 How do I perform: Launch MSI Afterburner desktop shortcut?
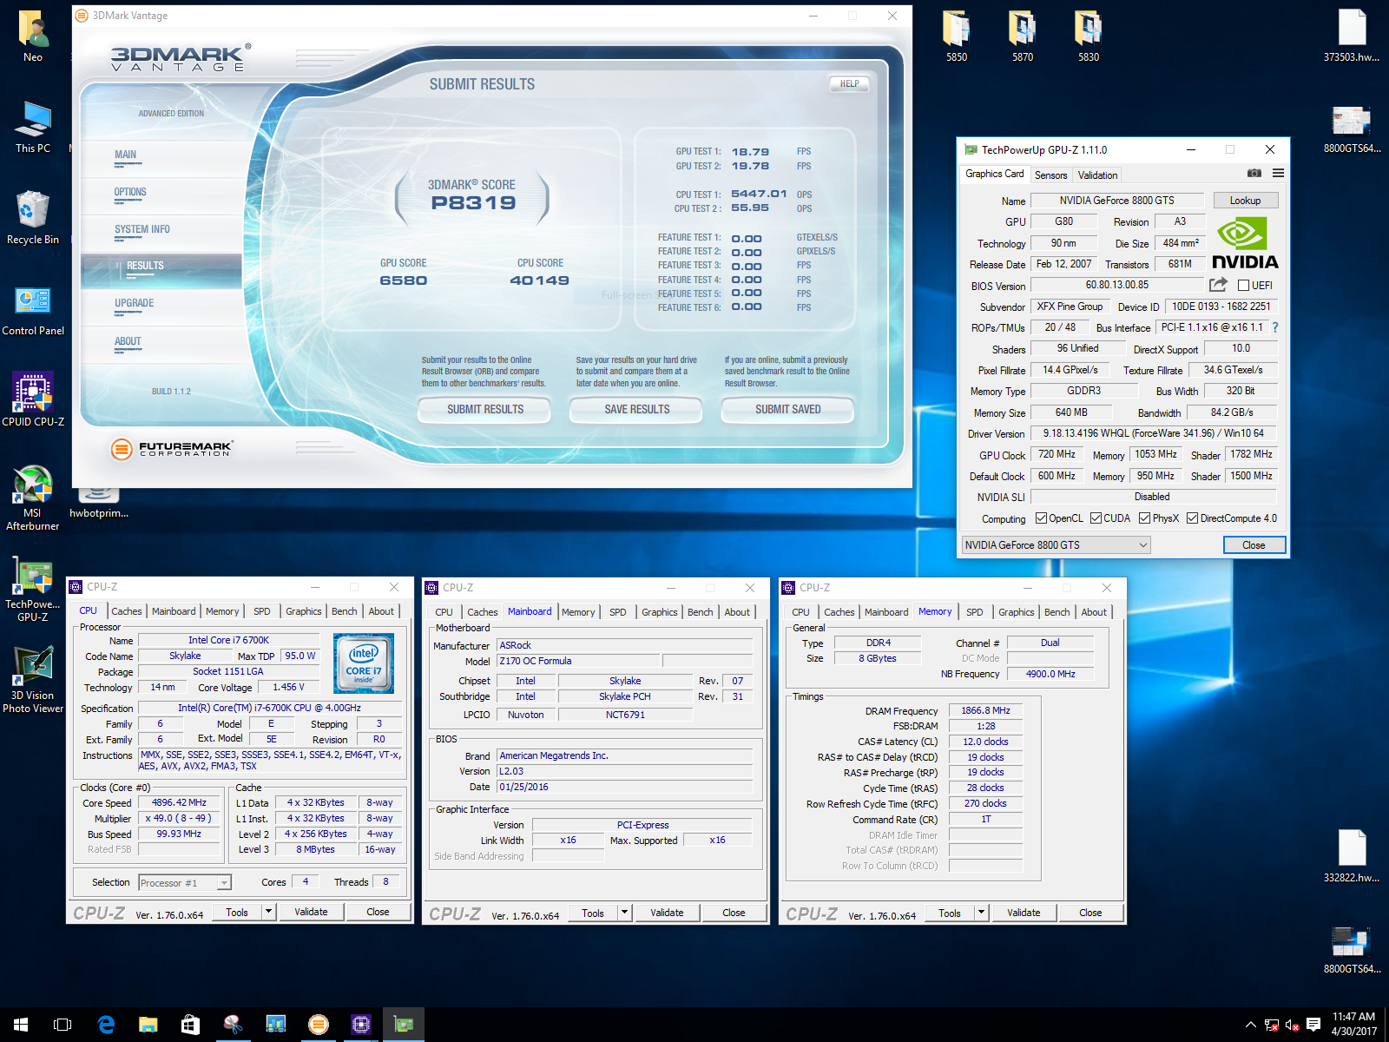(x=33, y=498)
